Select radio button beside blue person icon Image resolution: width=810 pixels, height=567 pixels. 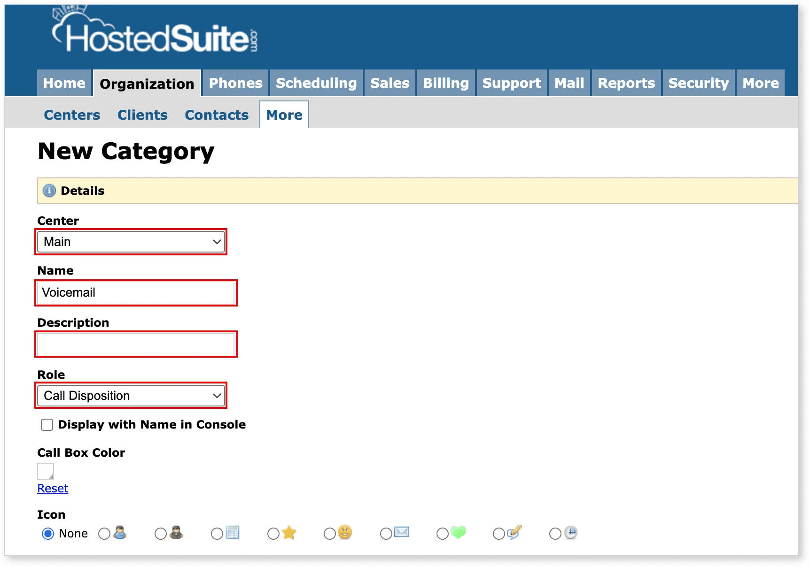click(x=104, y=534)
